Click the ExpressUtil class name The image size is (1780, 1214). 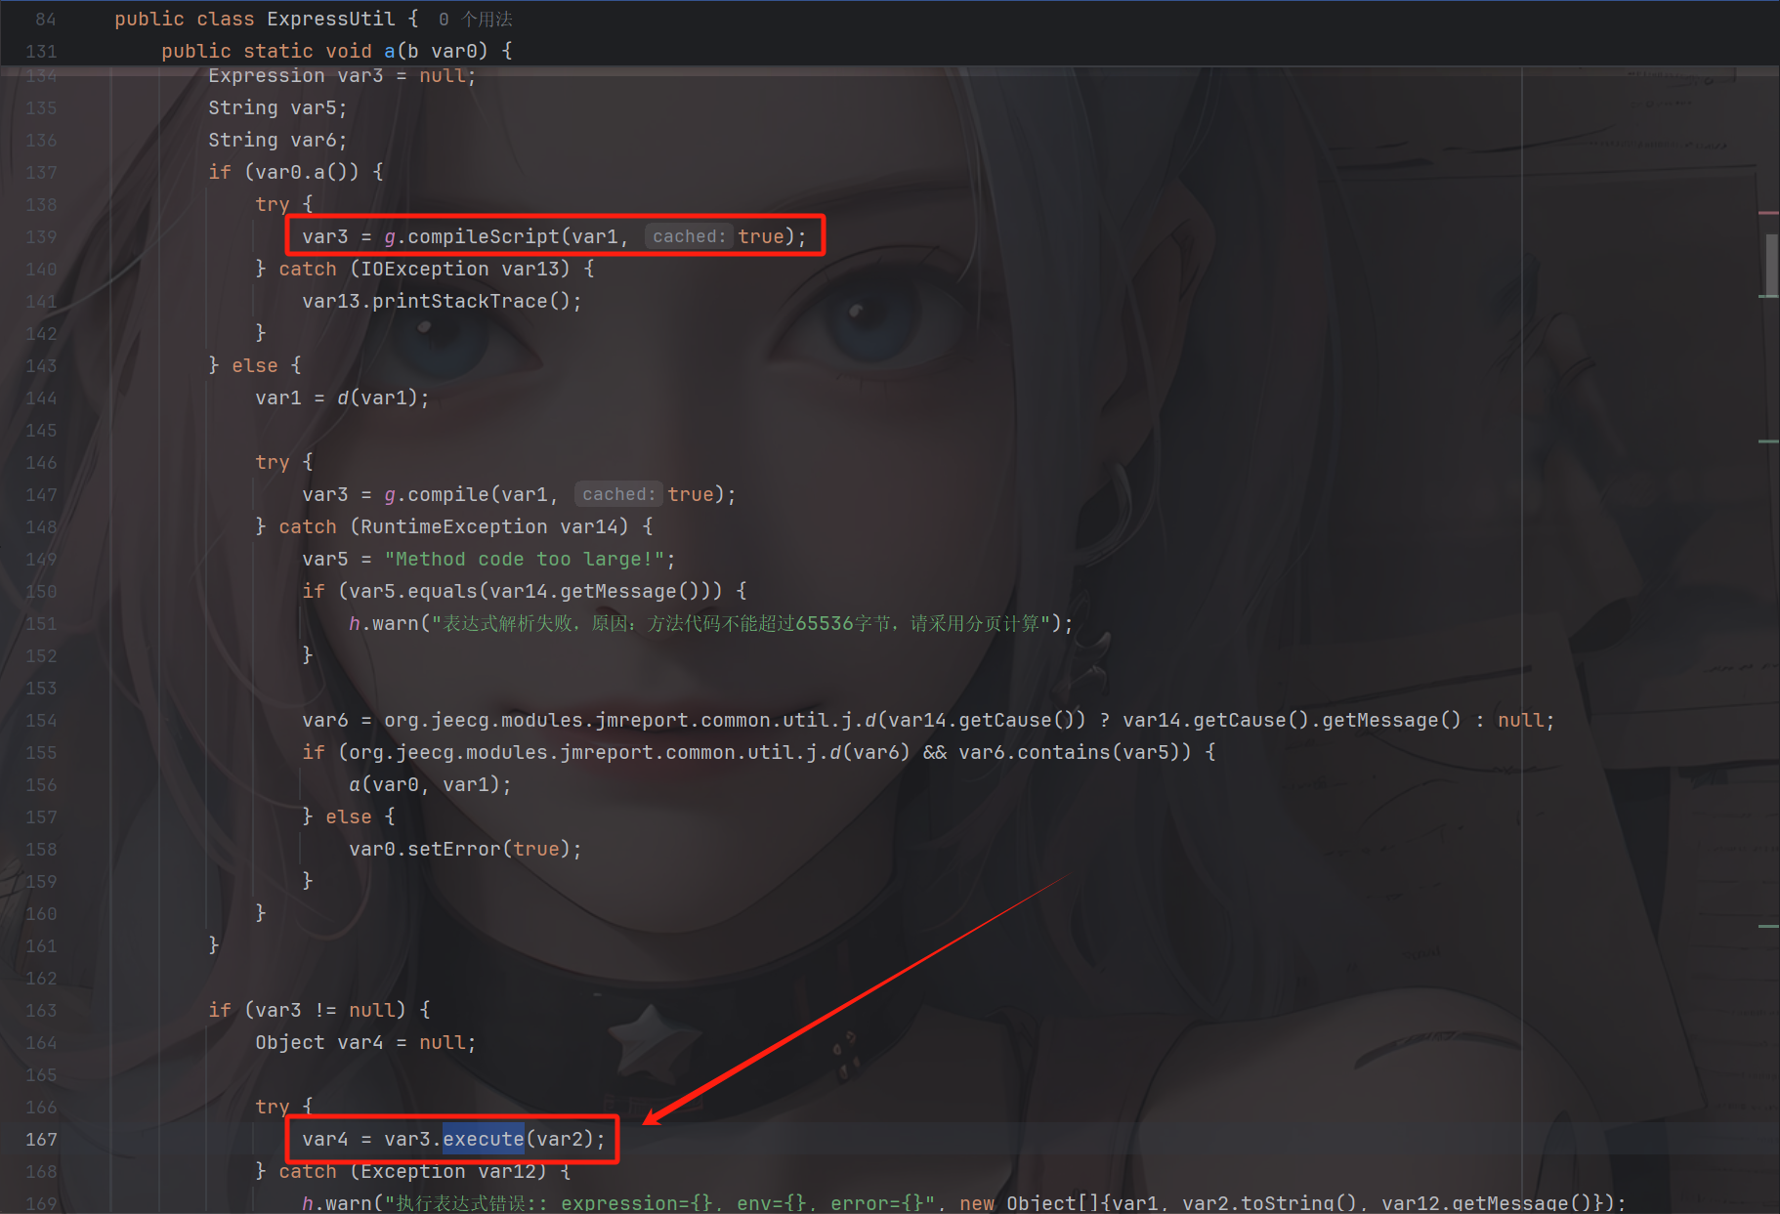point(331,19)
